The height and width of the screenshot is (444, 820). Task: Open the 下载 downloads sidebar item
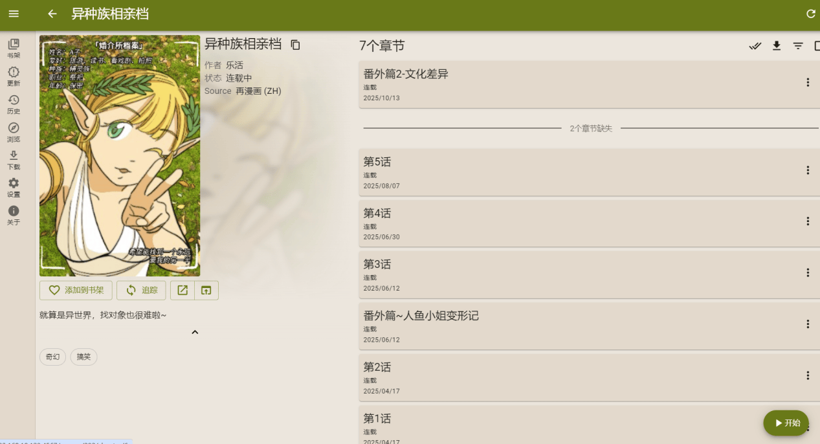click(14, 160)
